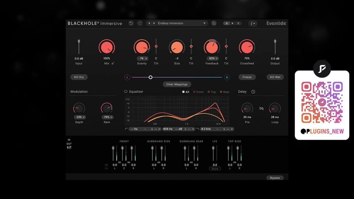Click the Clear Mappings button

(177, 84)
